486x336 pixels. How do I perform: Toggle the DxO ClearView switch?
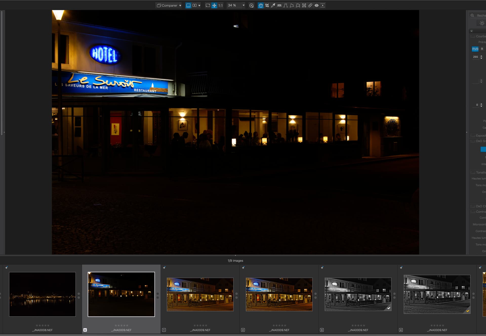tap(472, 206)
